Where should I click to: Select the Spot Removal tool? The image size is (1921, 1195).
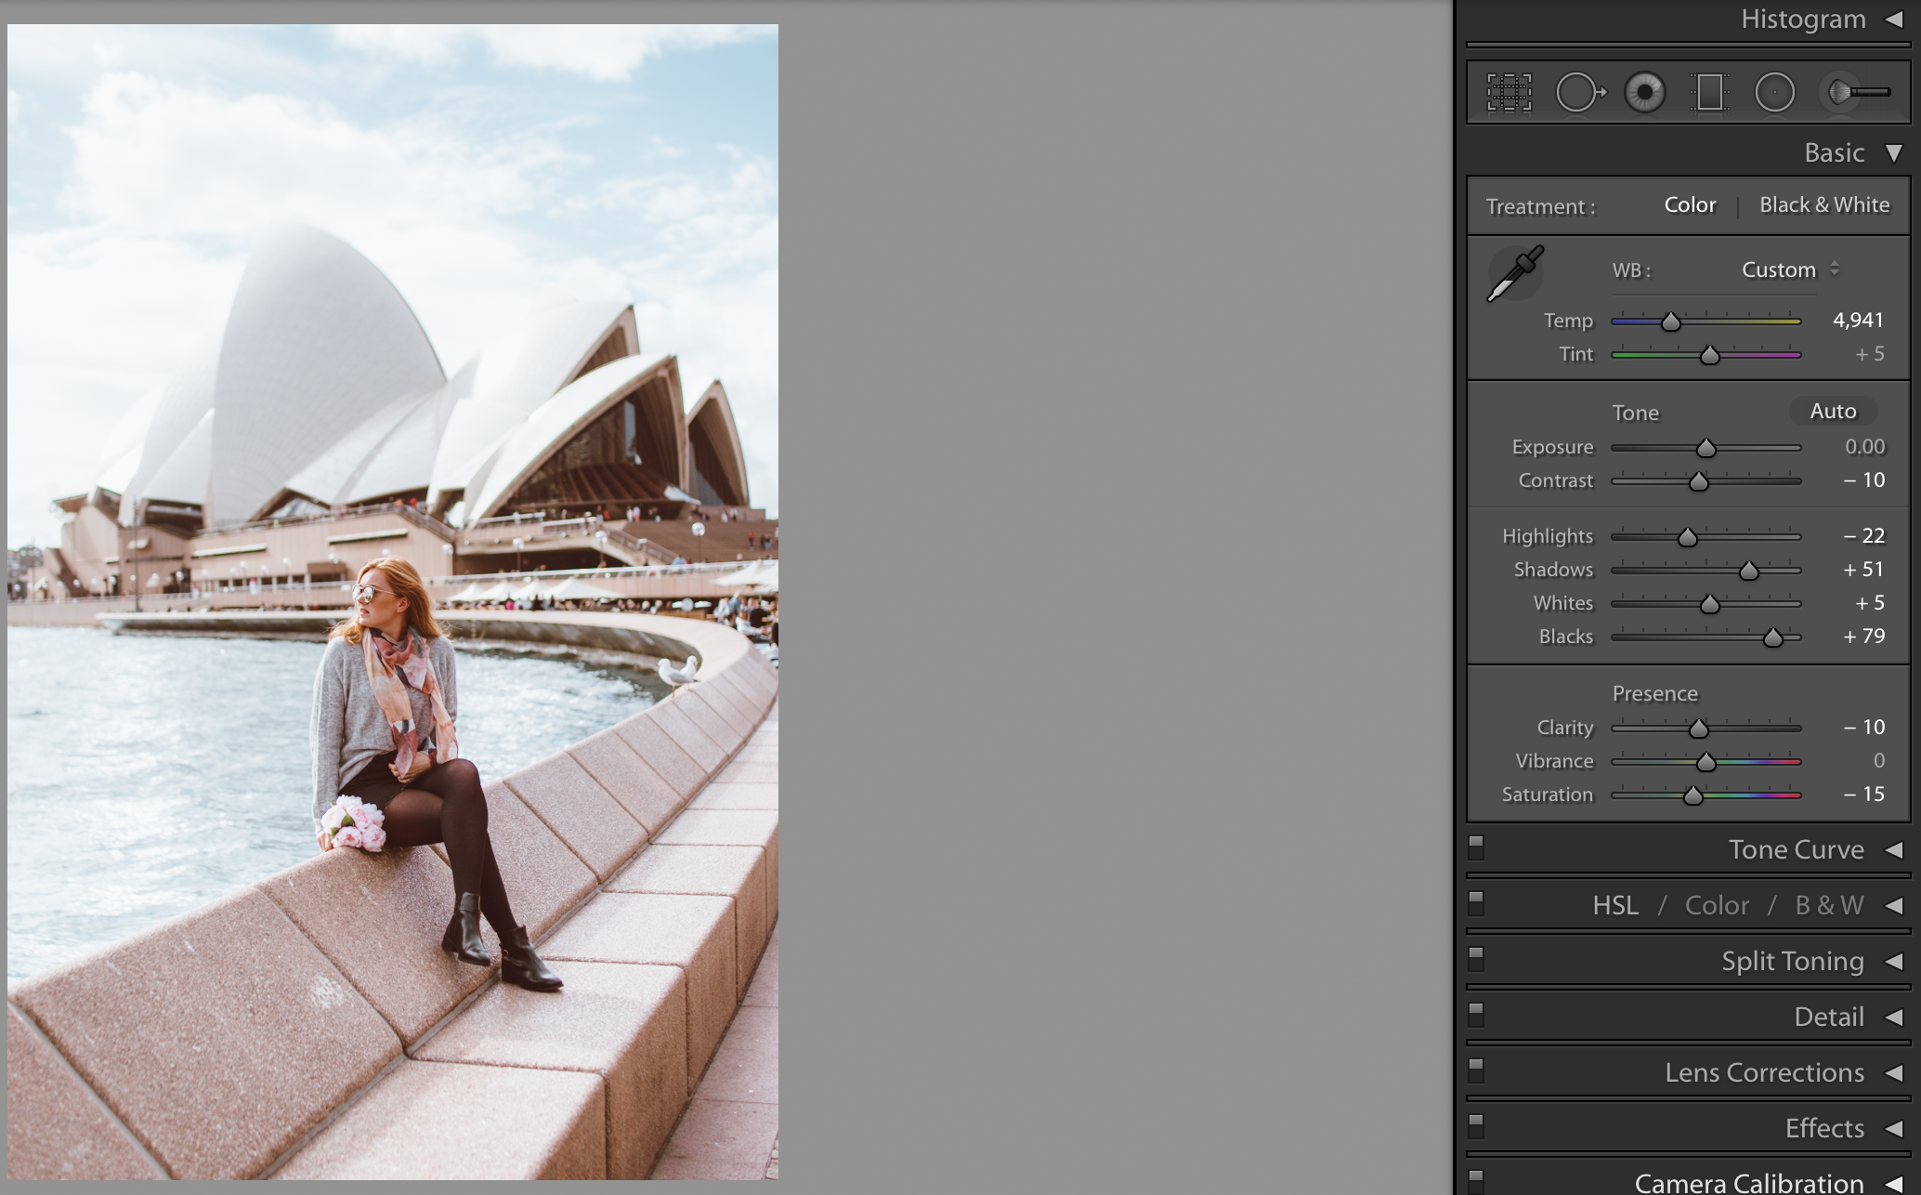(x=1580, y=93)
